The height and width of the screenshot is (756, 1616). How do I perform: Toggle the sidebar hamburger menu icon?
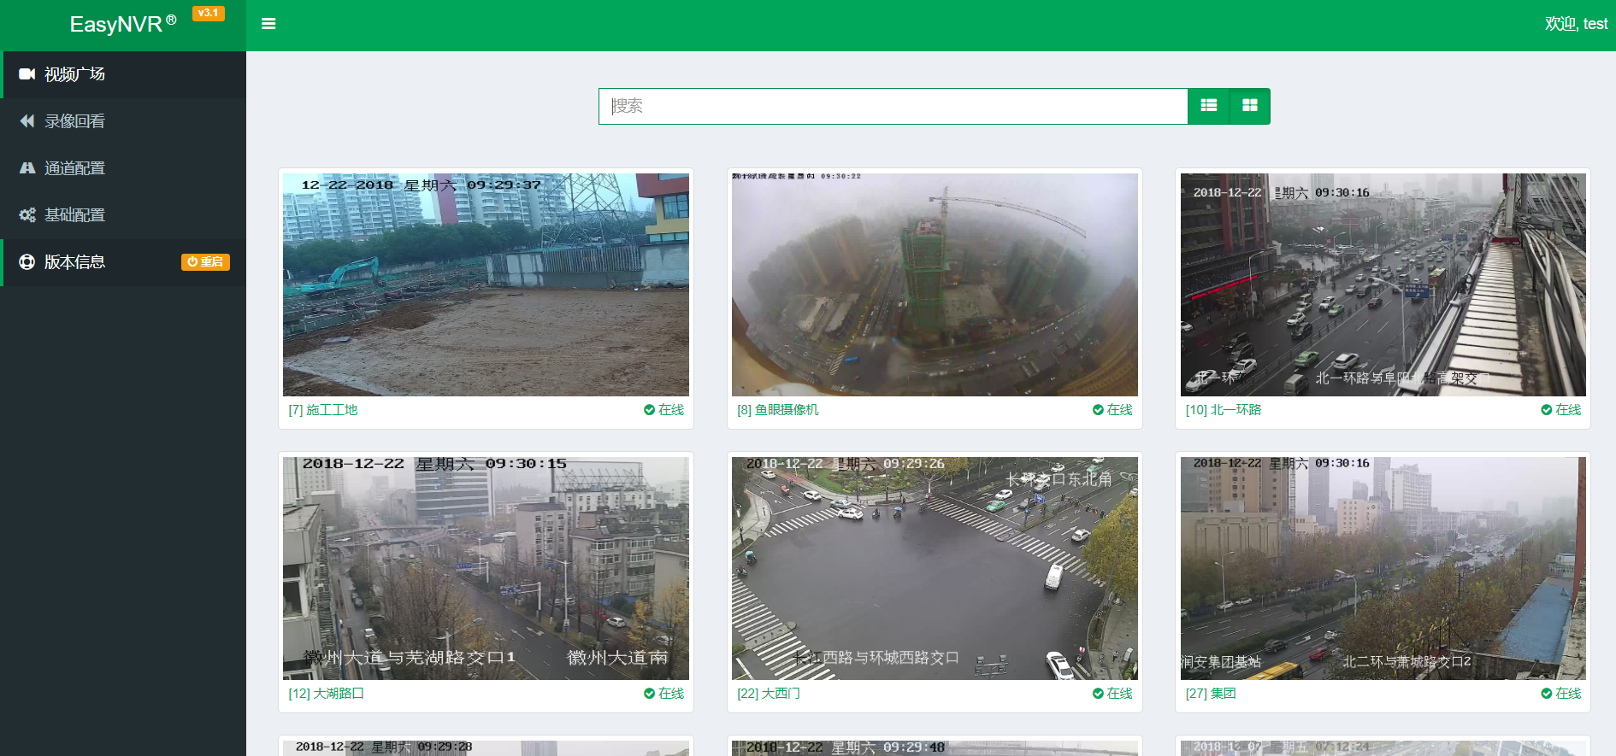pyautogui.click(x=268, y=24)
